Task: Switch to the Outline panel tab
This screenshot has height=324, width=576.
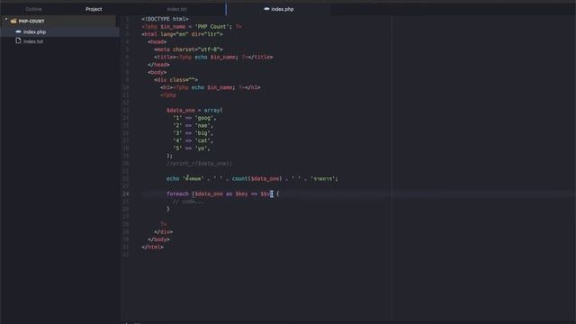Action: tap(34, 9)
